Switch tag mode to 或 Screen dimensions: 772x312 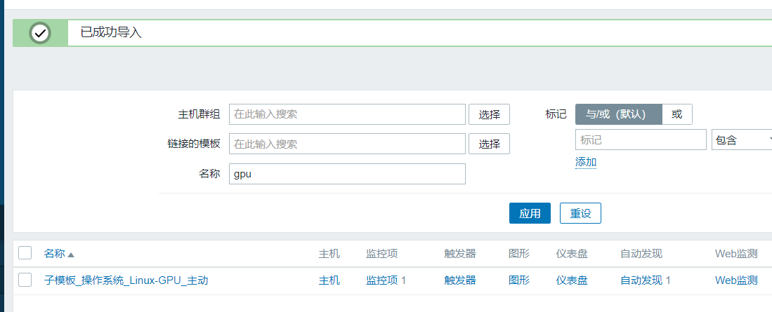677,114
